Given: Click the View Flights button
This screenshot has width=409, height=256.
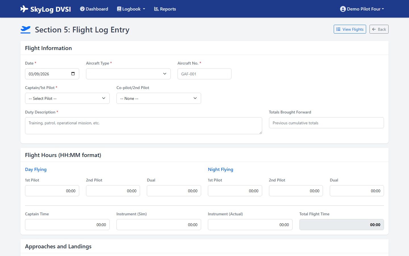Looking at the screenshot, I should pos(350,29).
